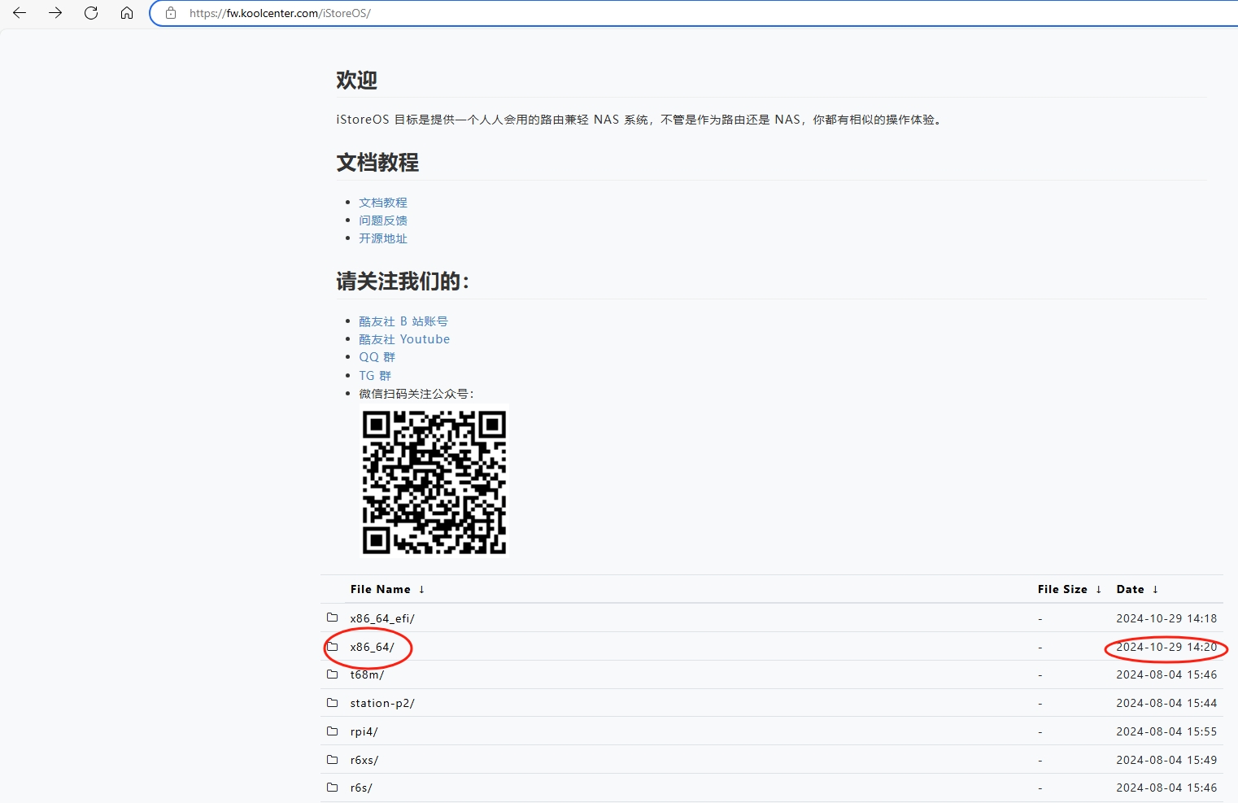Open the x86_64_efi/ folder link
Viewport: 1238px width, 803px height.
pyautogui.click(x=382, y=618)
